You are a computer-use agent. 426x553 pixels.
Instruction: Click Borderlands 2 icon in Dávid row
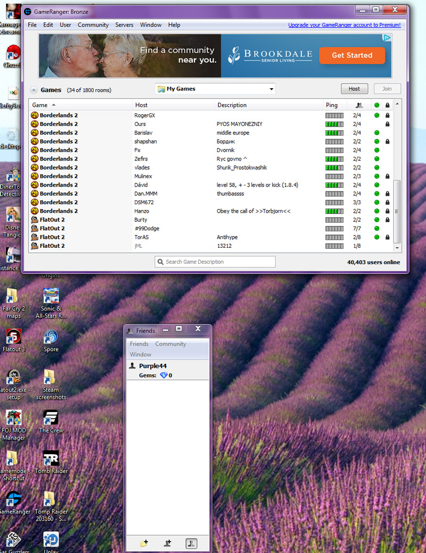click(x=34, y=185)
